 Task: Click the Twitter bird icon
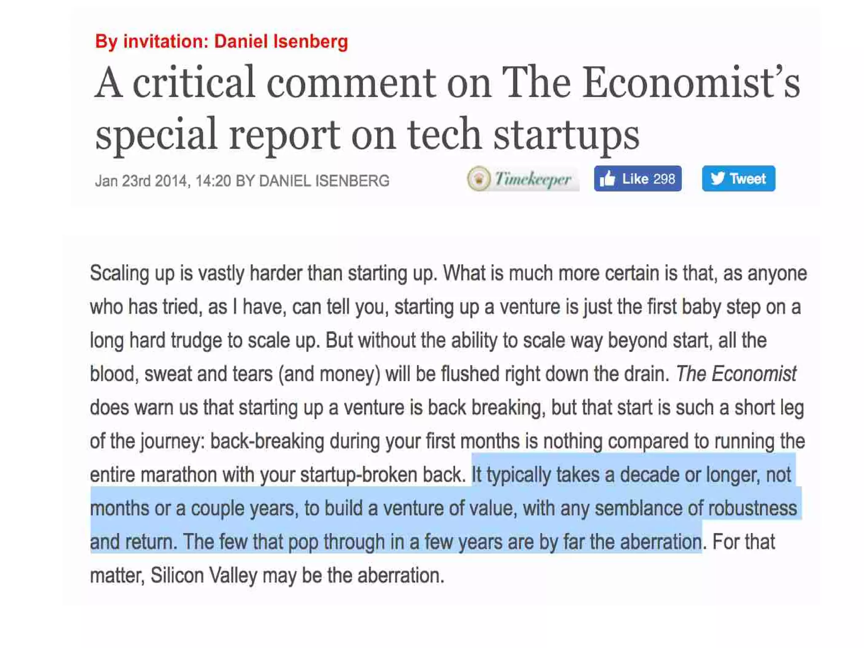tap(717, 179)
